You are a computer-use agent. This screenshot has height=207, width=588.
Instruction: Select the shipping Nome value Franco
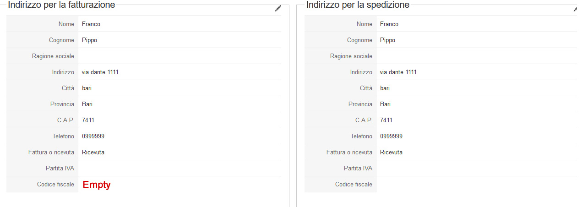389,24
